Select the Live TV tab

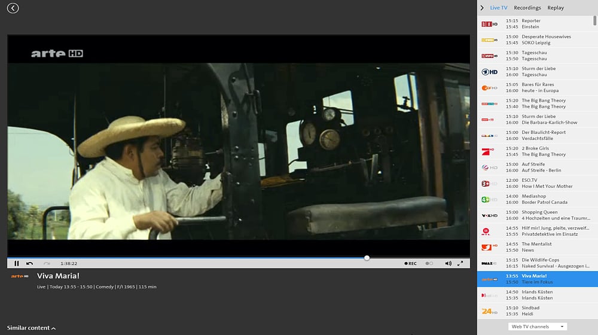click(498, 8)
